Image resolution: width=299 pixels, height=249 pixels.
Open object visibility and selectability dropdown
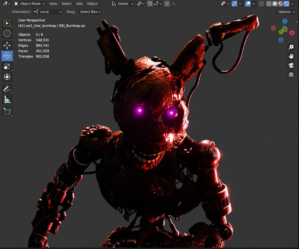click(x=225, y=4)
